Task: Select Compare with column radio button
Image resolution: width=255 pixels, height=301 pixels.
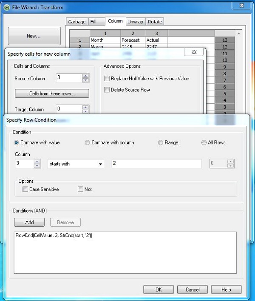Action: pyautogui.click(x=87, y=142)
